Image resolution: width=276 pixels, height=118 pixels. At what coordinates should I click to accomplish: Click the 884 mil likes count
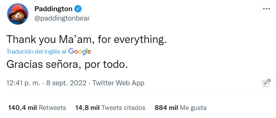point(166,108)
